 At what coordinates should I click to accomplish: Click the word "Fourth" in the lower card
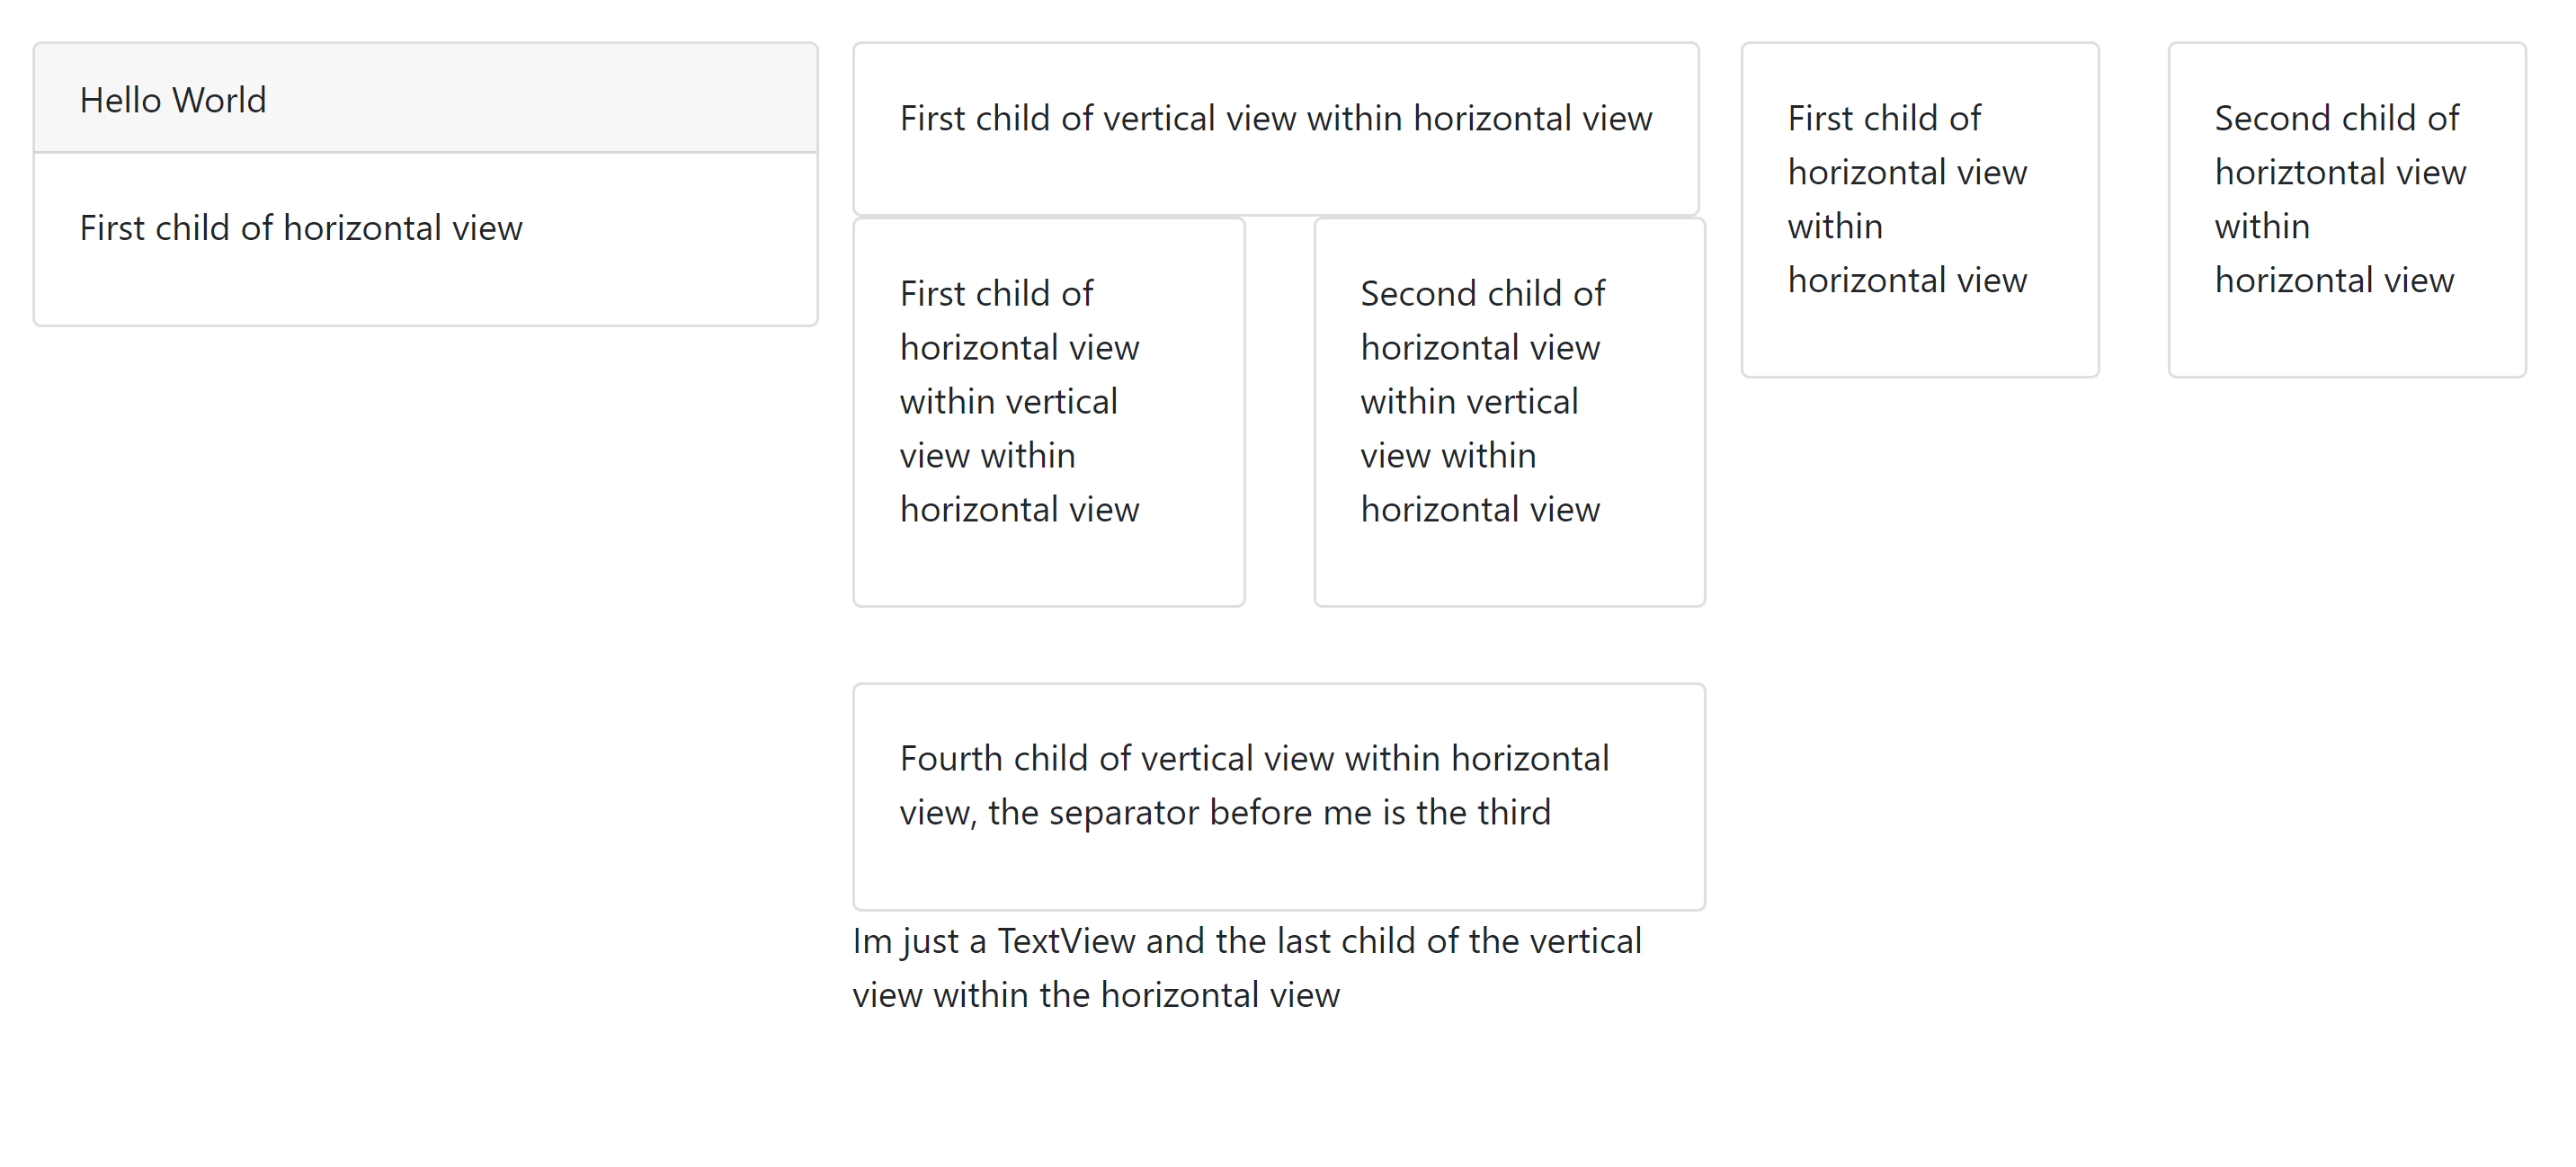(950, 758)
